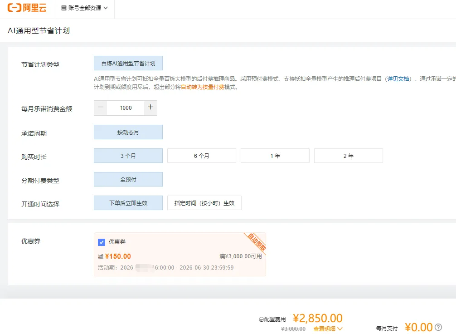Screen dimensions: 456x334
Task: Select 下单后立即生效 activation option
Action: tap(128, 203)
